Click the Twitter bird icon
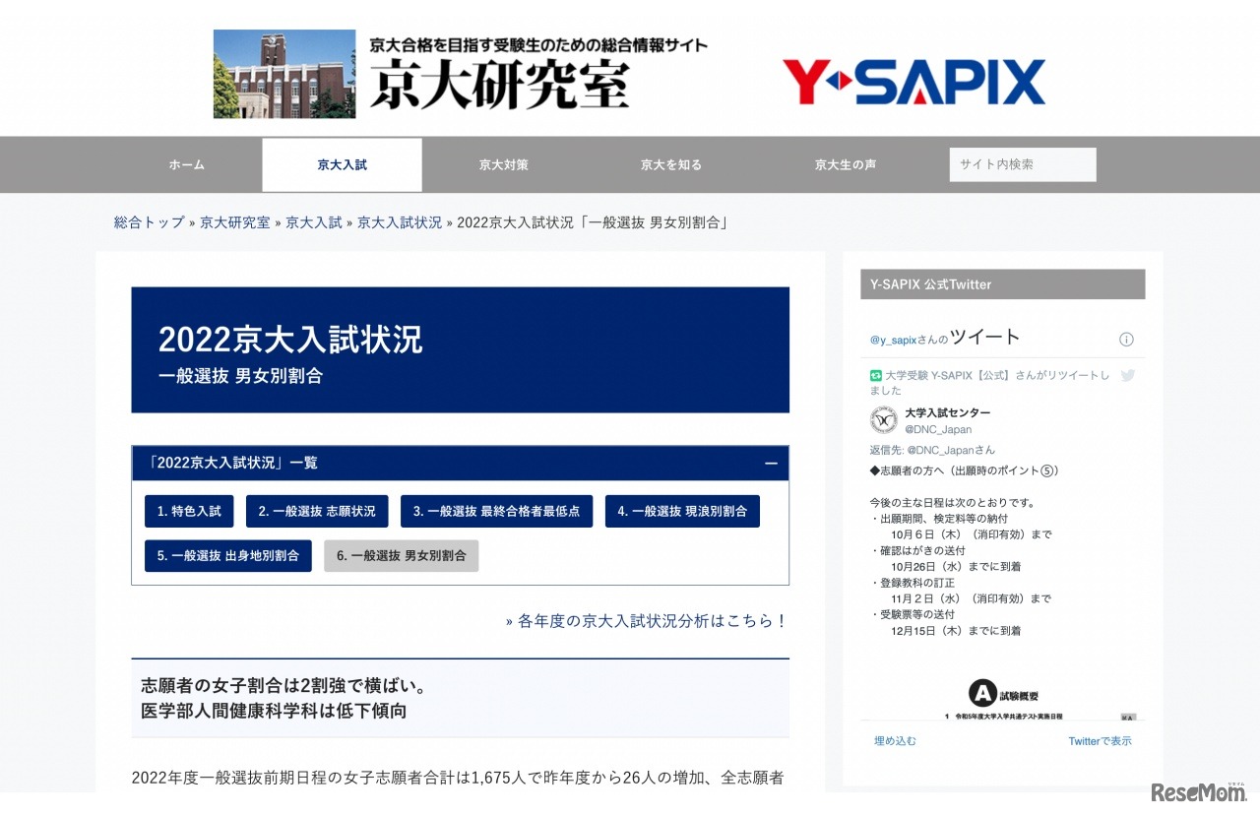Image resolution: width=1260 pixels, height=815 pixels. (x=1128, y=375)
